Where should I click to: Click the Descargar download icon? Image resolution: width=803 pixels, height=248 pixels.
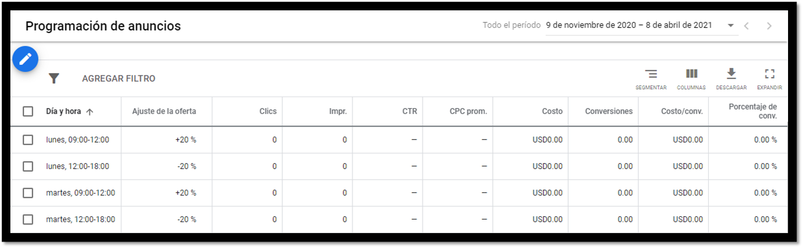[x=731, y=78]
